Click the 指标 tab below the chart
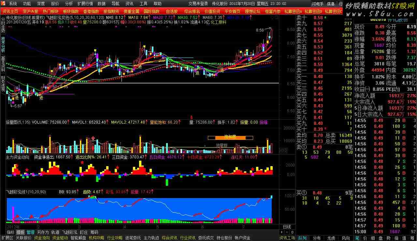 (x=11, y=232)
